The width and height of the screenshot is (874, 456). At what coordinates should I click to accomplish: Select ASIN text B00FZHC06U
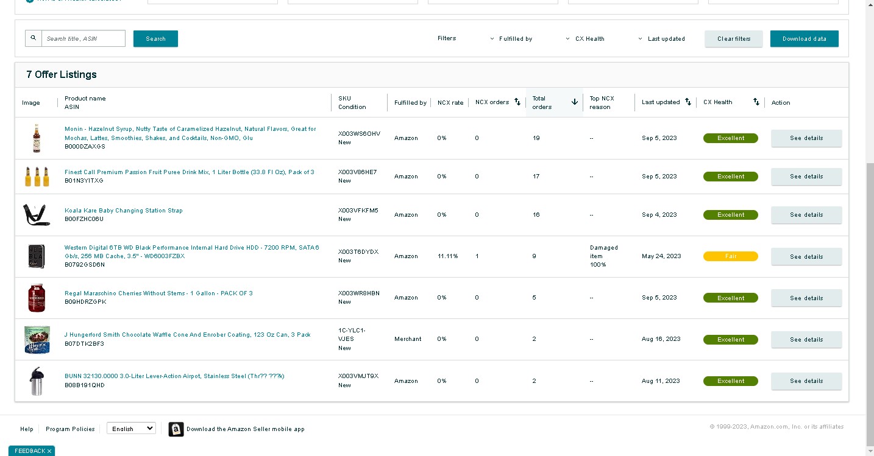tap(84, 219)
